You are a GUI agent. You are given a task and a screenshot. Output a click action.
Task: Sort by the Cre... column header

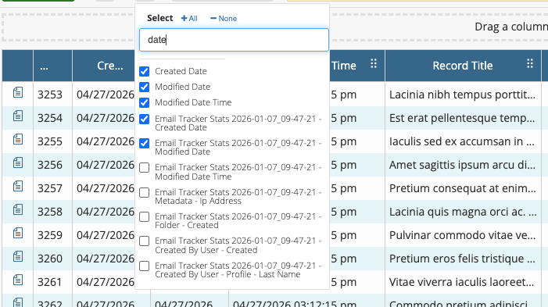(x=110, y=66)
